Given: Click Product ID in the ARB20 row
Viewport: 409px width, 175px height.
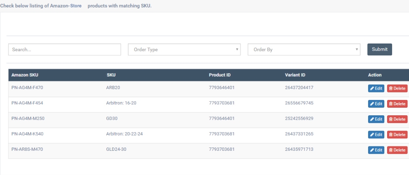Looking at the screenshot, I should click(222, 88).
